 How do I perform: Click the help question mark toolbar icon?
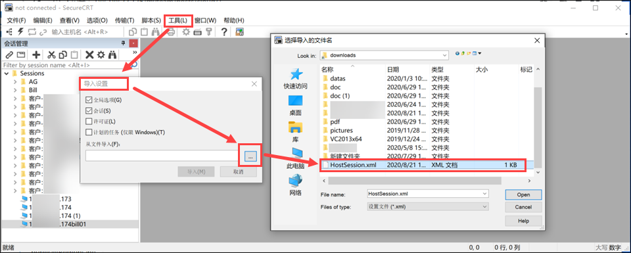click(224, 32)
